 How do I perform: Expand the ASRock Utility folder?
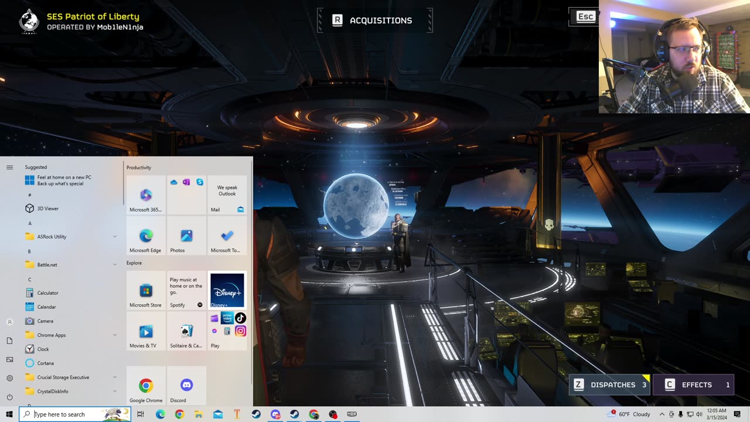(x=70, y=237)
